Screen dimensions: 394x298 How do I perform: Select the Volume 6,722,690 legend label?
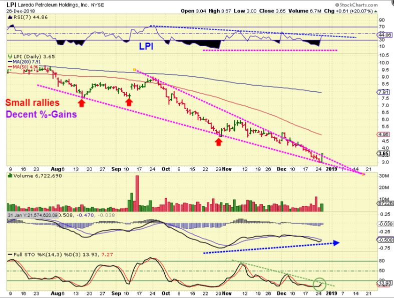click(x=38, y=175)
